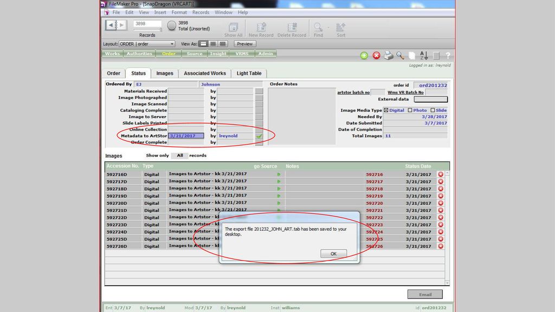Delete image row 592716D with red X
This screenshot has height=312, width=555.
tap(440, 174)
